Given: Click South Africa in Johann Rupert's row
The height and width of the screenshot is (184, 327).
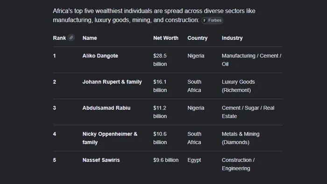Looking at the screenshot, I should (x=194, y=86).
